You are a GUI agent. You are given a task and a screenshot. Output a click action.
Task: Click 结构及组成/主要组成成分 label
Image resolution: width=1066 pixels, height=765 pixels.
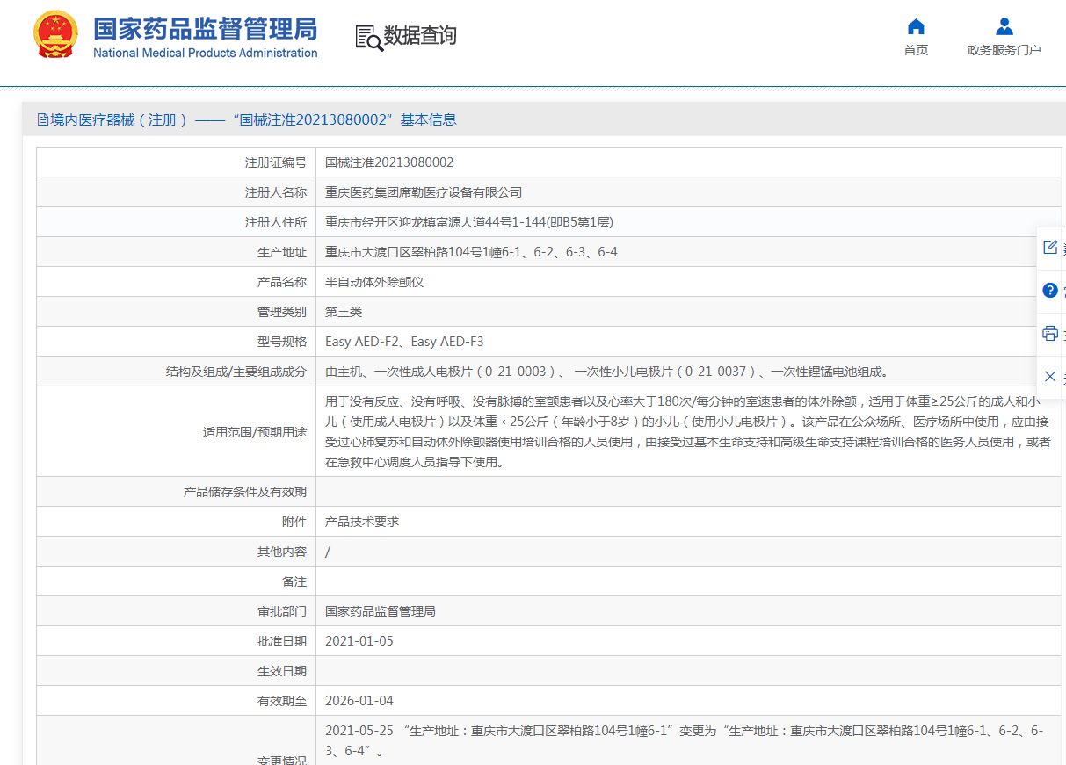236,372
